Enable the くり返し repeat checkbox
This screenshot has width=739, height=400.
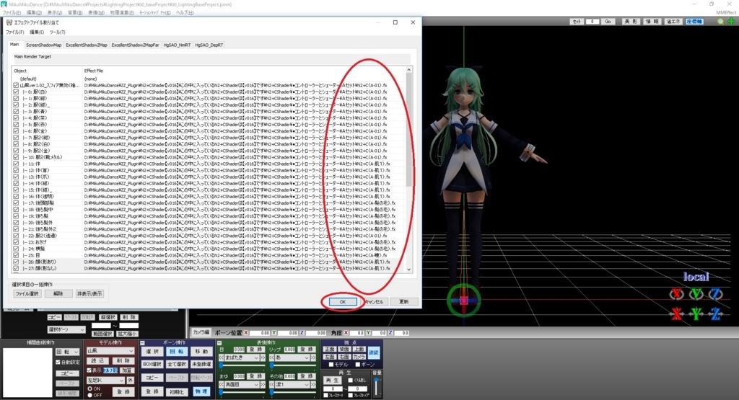pos(350,381)
